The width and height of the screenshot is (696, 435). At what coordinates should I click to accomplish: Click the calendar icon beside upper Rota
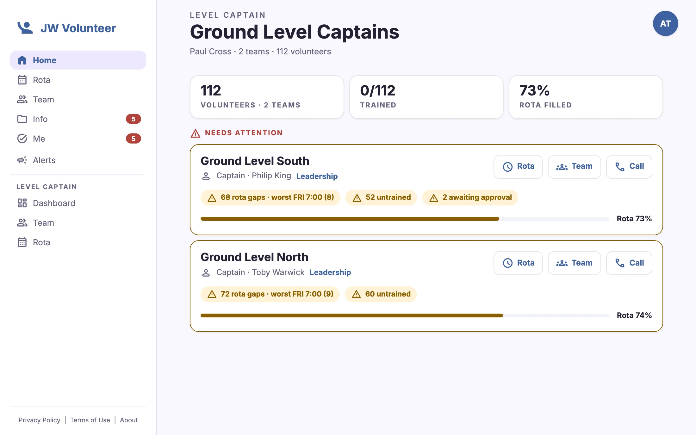pos(22,80)
